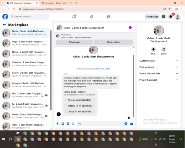Open the profile circle icon in top navigation

point(109,17)
